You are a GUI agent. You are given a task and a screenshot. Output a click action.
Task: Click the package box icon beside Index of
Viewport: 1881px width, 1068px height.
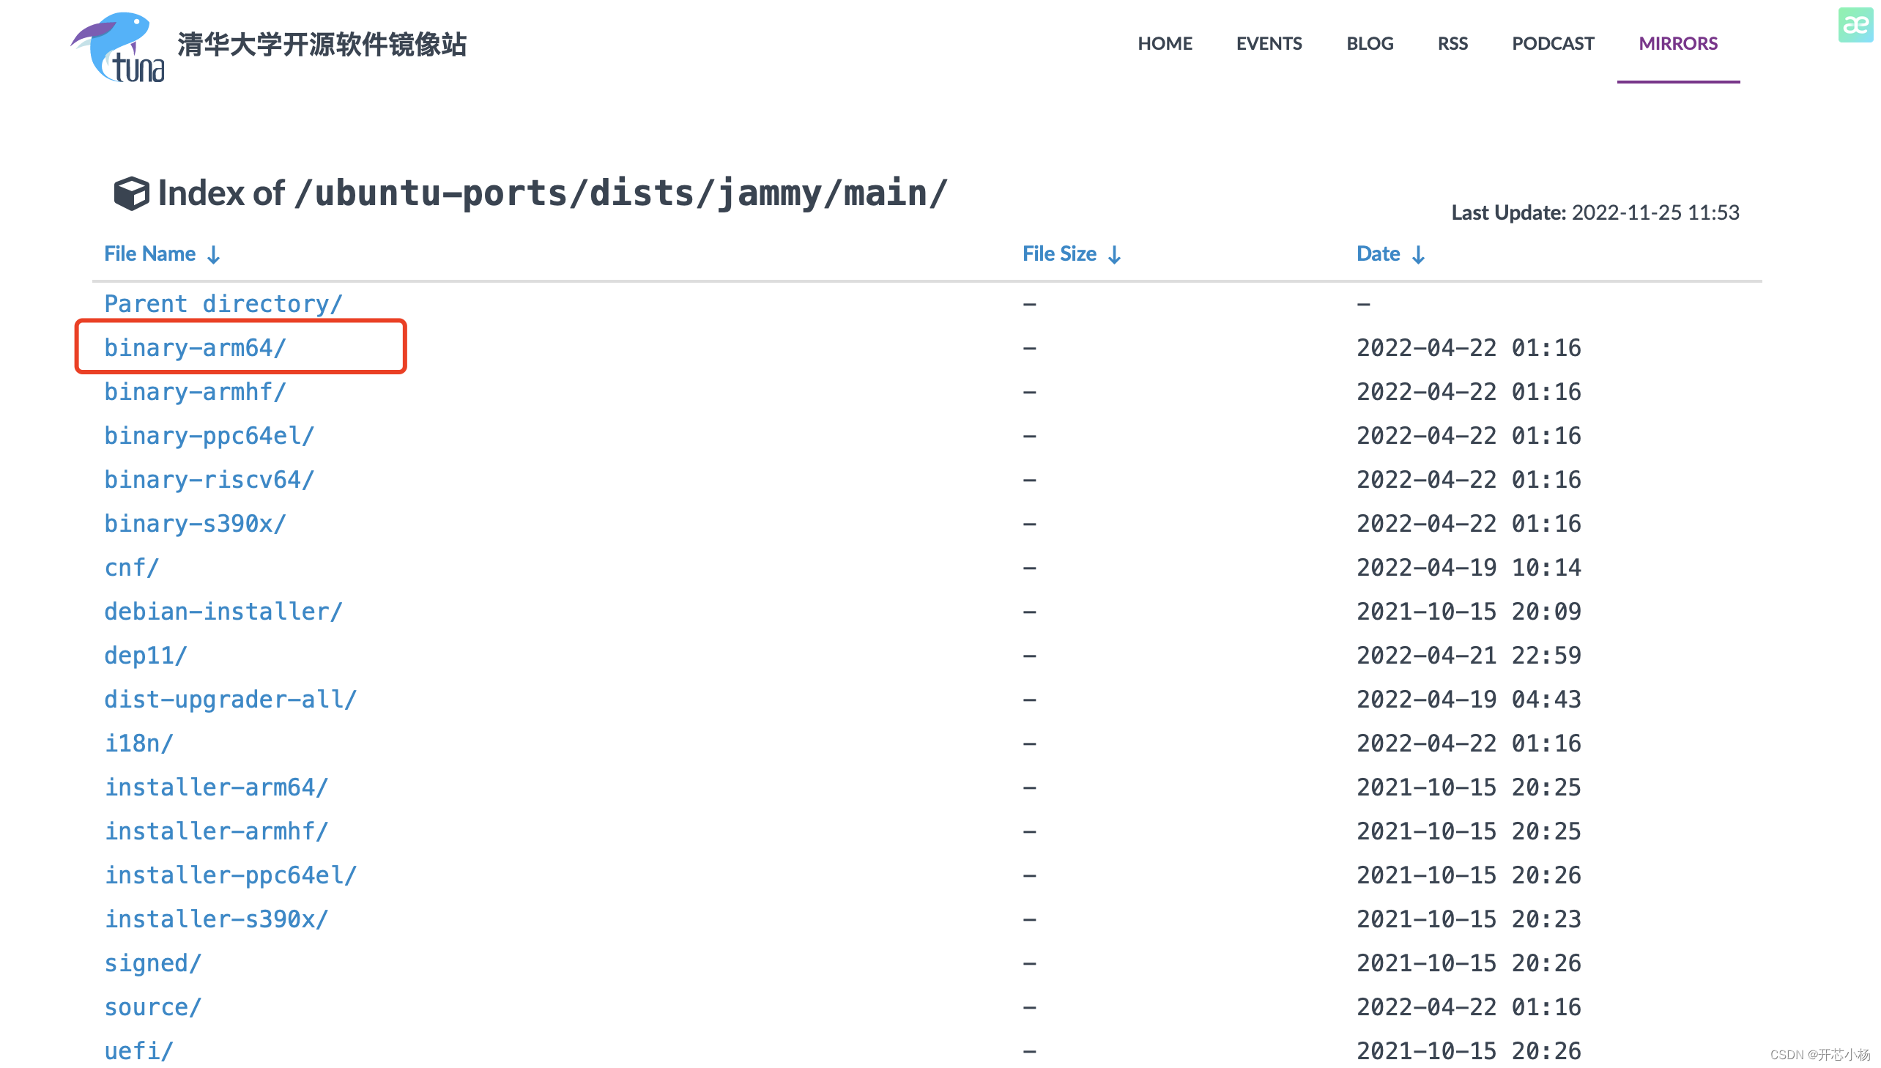(x=131, y=193)
